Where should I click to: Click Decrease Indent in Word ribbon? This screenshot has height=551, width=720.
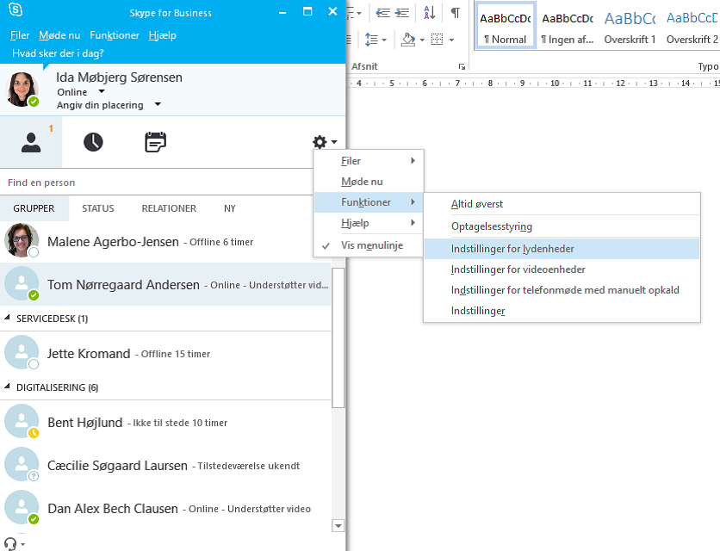pyautogui.click(x=382, y=13)
